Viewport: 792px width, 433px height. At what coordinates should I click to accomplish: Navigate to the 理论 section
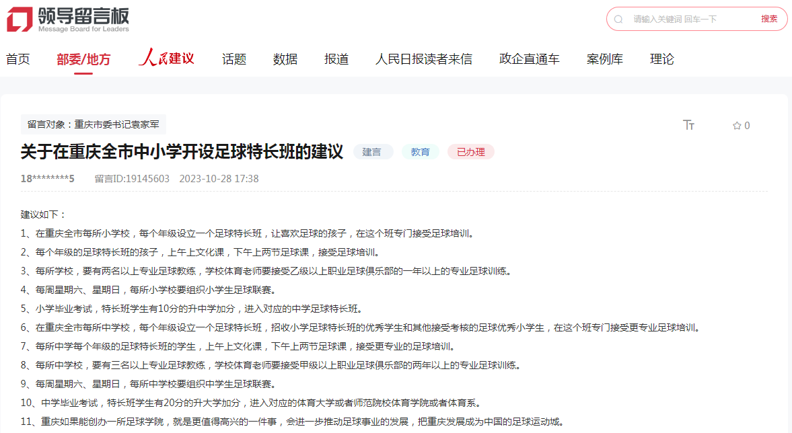click(x=662, y=58)
